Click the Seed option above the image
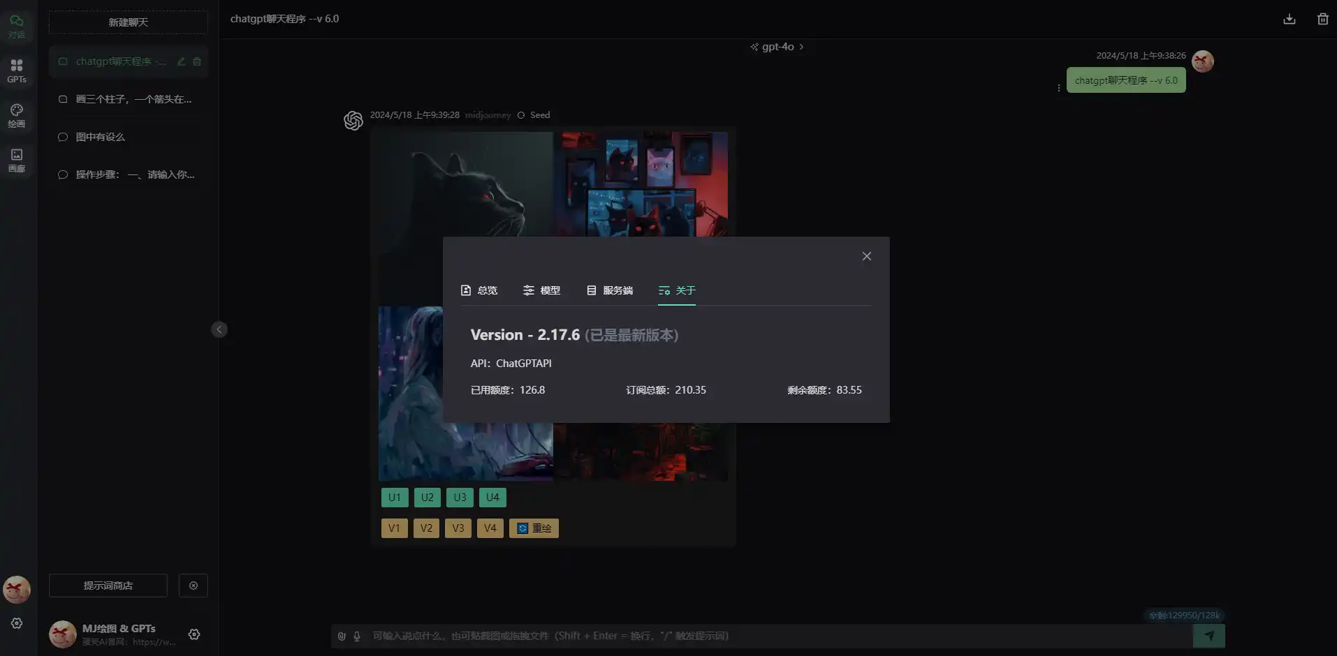 pos(534,115)
